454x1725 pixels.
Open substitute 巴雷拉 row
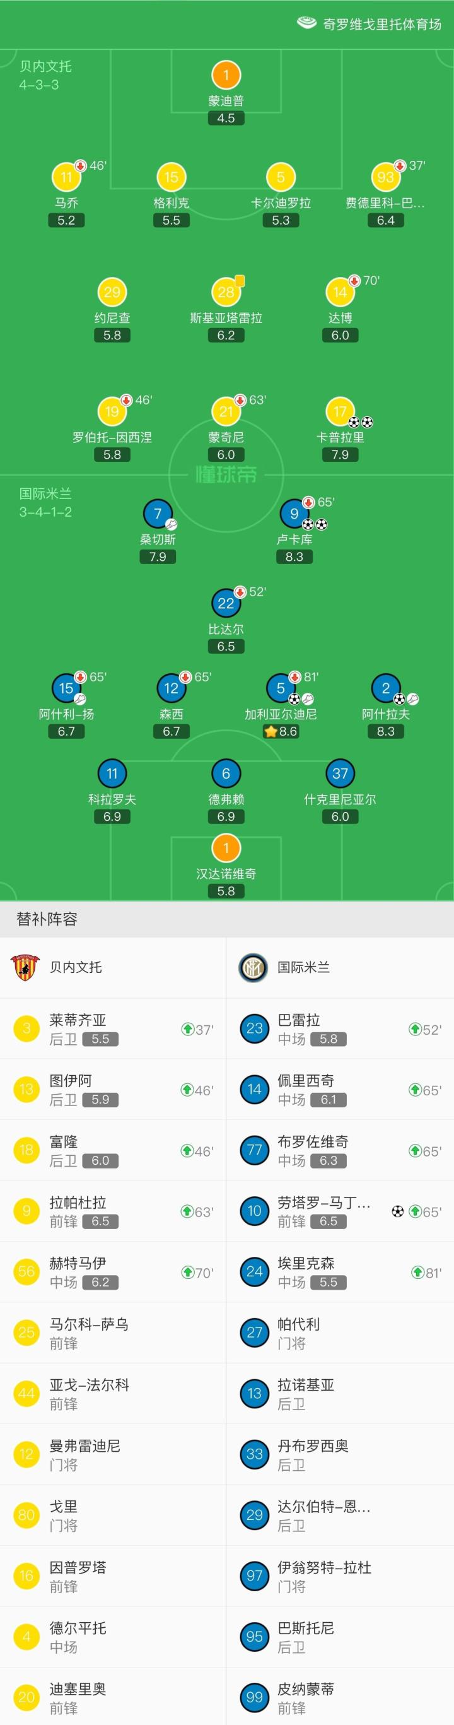[x=340, y=1028]
